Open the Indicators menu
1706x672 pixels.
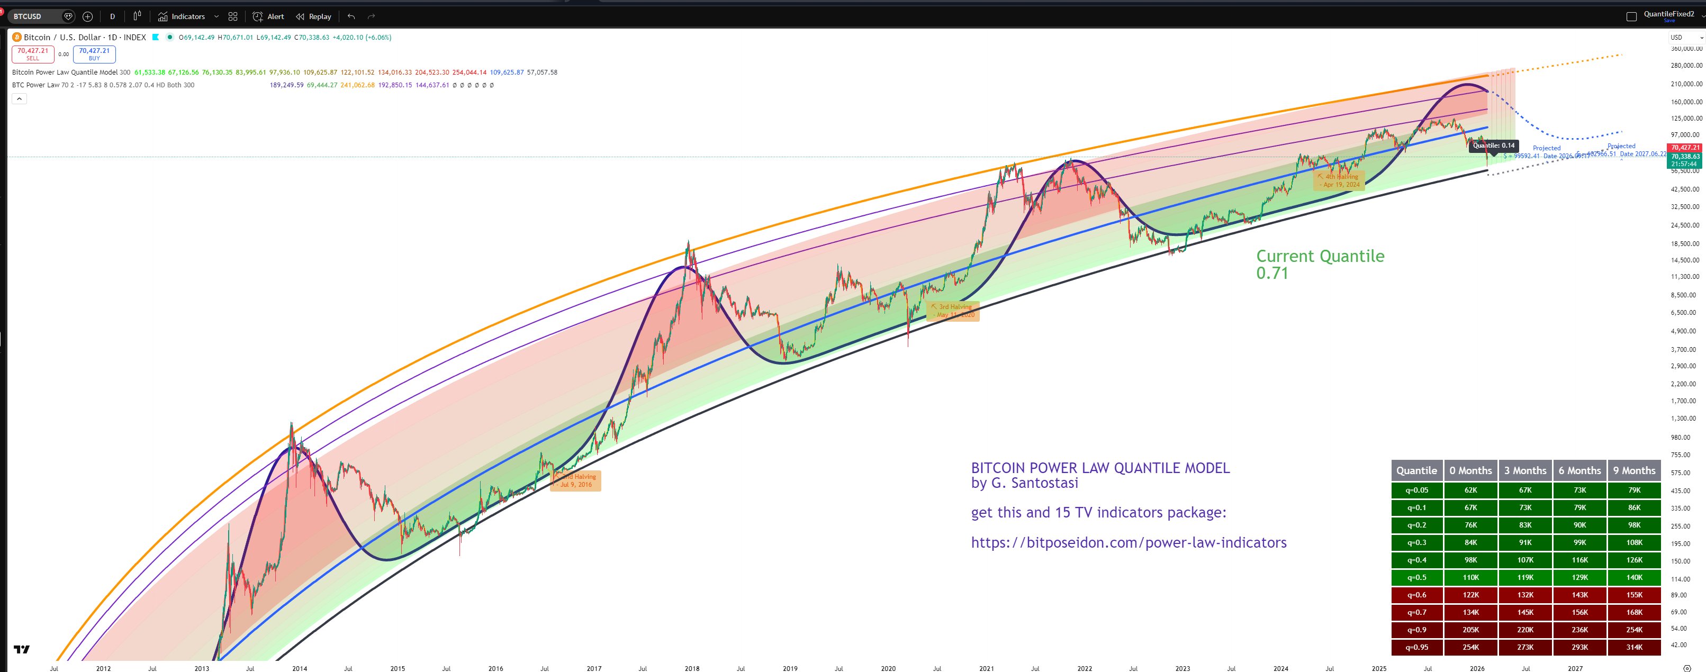click(188, 16)
